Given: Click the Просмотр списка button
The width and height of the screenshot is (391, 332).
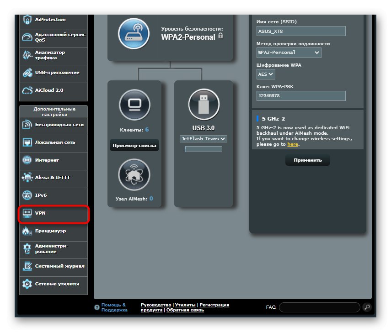Looking at the screenshot, I should 134,146.
